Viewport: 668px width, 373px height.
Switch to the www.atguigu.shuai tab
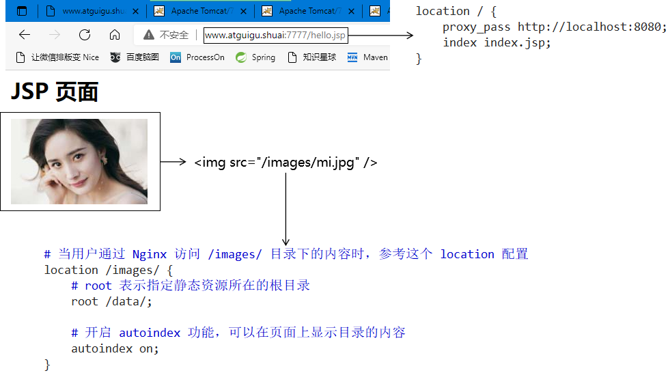click(89, 11)
